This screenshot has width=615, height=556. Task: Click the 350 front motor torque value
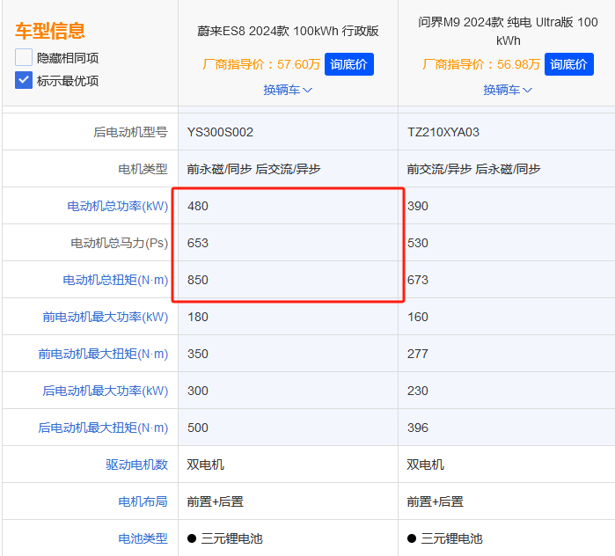point(198,354)
